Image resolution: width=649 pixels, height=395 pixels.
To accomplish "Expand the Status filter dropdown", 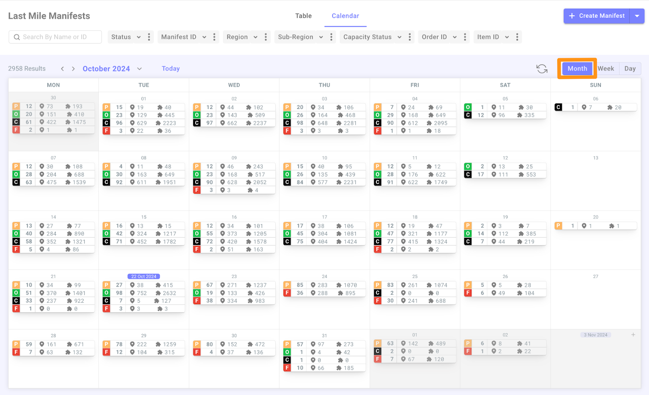I will pyautogui.click(x=138, y=37).
